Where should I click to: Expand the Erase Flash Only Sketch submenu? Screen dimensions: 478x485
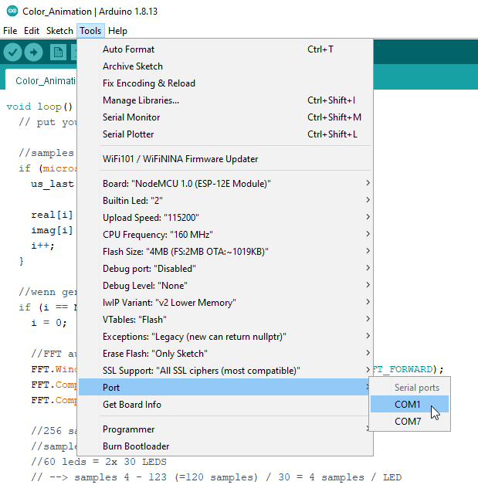pyautogui.click(x=225, y=354)
